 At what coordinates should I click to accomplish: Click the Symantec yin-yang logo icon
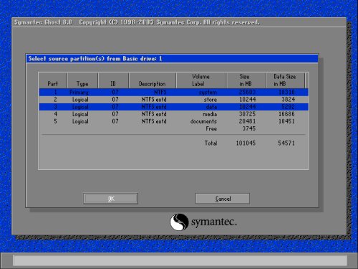(x=179, y=222)
